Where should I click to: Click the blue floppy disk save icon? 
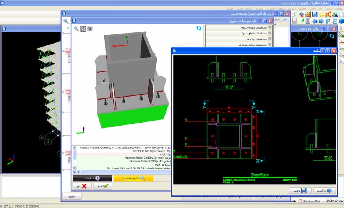click(x=315, y=14)
